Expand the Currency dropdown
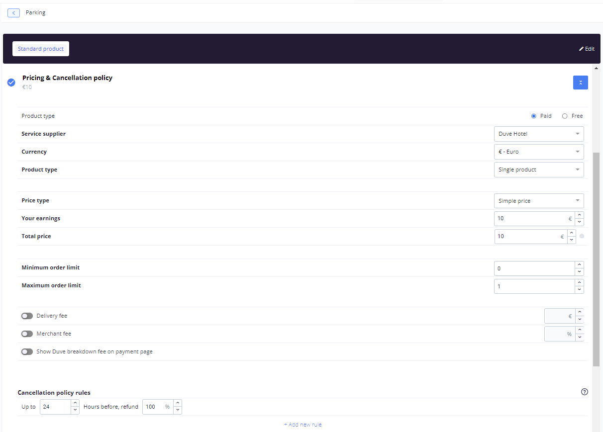603x432 pixels. pos(539,152)
